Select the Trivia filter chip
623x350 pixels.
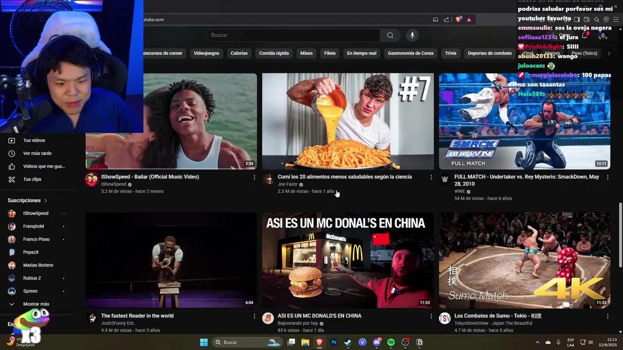(451, 53)
